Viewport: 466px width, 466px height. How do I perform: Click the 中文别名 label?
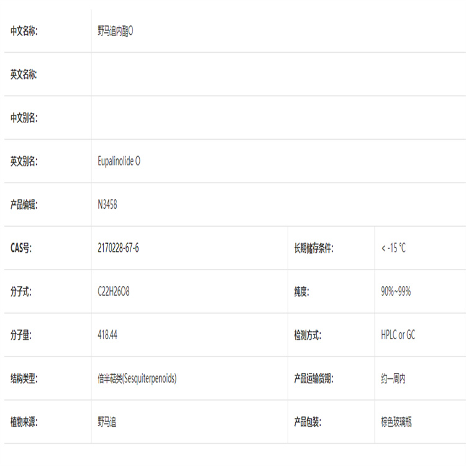pyautogui.click(x=24, y=118)
